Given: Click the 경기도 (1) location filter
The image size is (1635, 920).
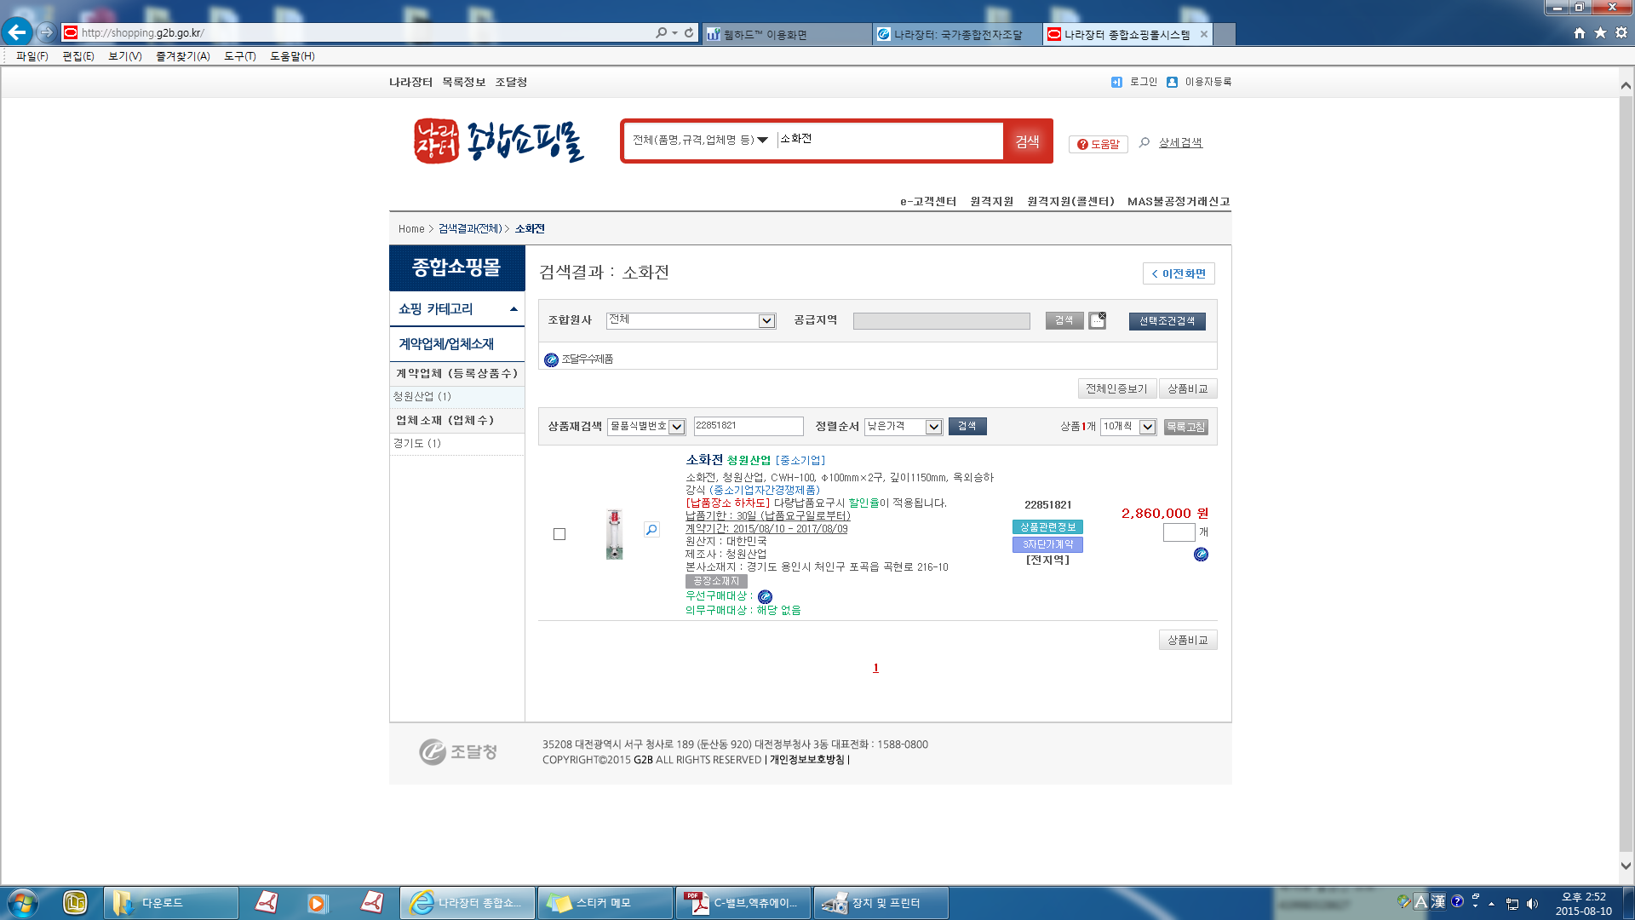Looking at the screenshot, I should [417, 444].
